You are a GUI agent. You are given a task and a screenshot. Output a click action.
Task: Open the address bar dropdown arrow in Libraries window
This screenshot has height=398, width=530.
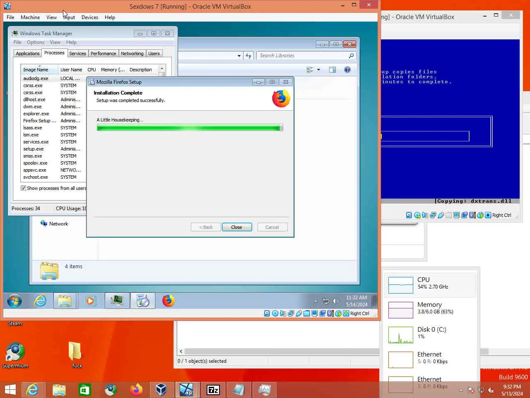[239, 56]
